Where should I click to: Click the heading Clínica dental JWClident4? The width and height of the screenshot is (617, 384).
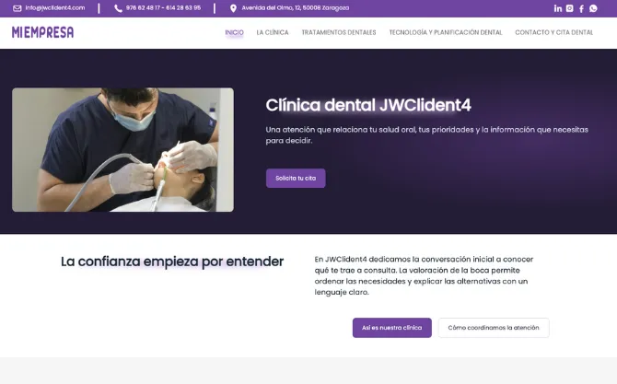tap(368, 105)
